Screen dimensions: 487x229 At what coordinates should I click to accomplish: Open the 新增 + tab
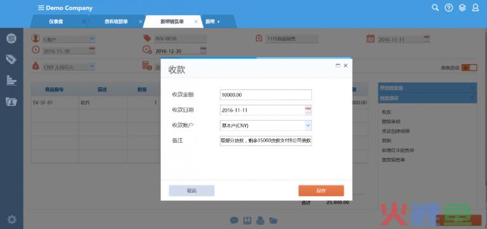pos(213,22)
